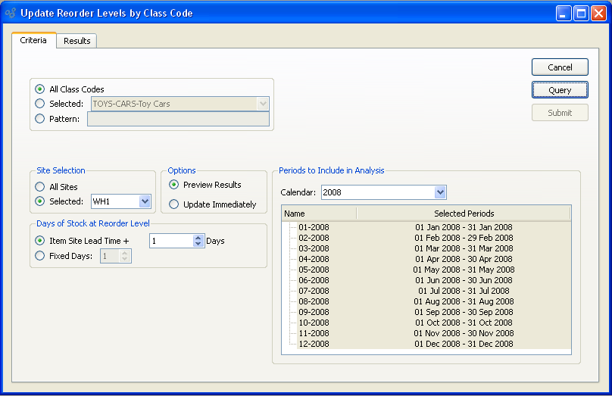Click the application icon in title bar
Image resolution: width=612 pixels, height=396 pixels.
point(10,13)
